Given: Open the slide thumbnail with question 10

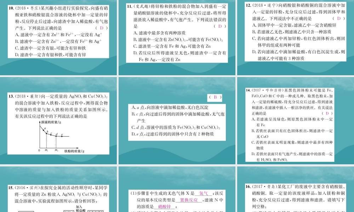Looking at the screenshot, I should [58, 37].
